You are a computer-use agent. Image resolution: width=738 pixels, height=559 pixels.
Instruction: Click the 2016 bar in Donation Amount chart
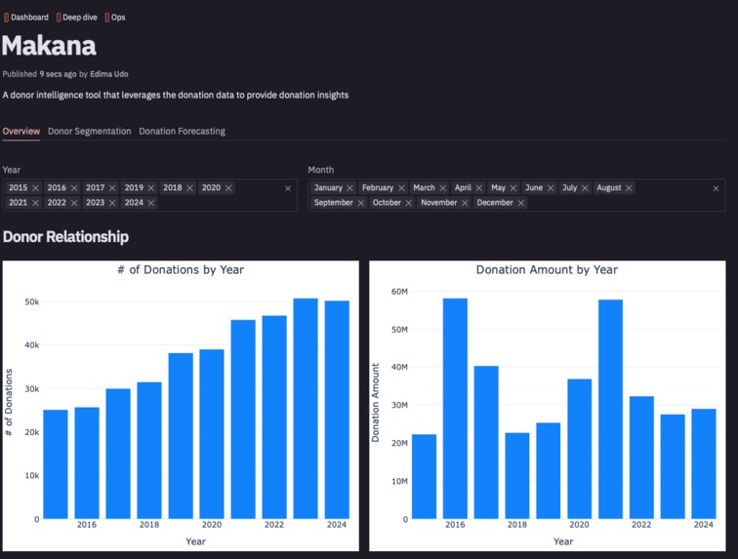pos(455,409)
